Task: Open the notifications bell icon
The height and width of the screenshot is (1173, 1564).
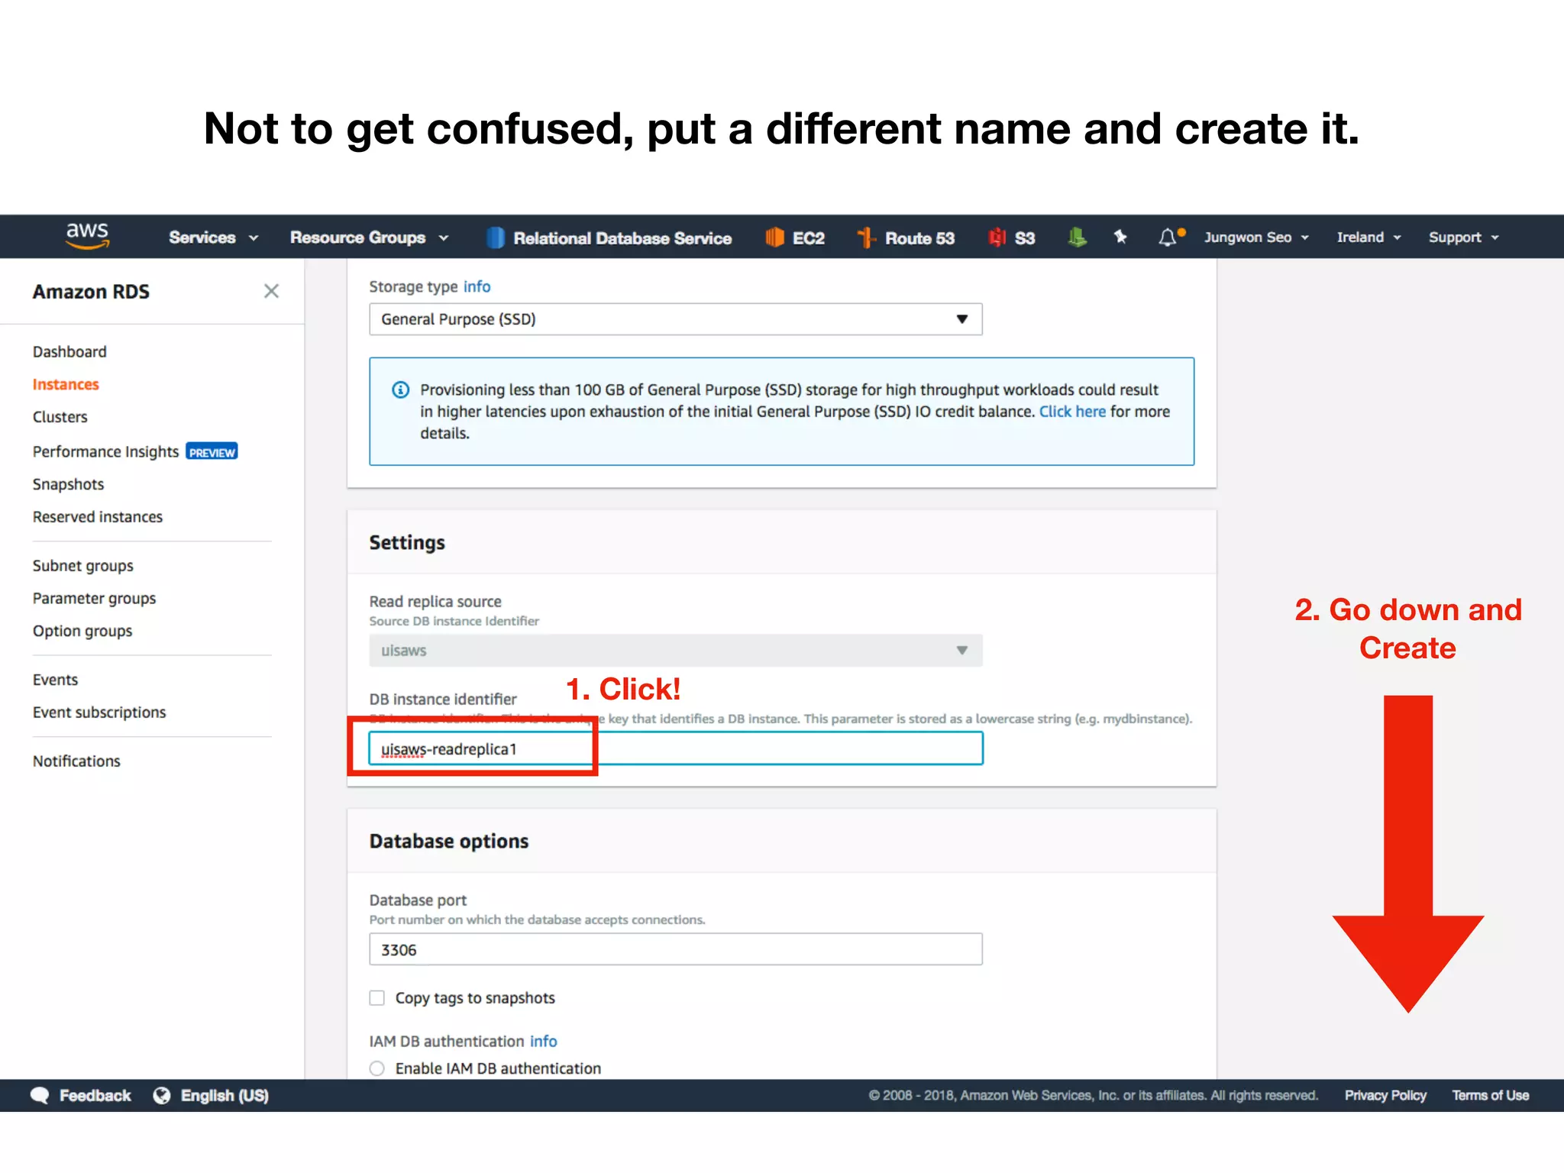Action: [x=1168, y=238]
